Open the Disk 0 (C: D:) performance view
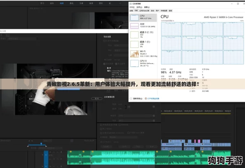The height and width of the screenshot is (168, 245). pos(143,35)
